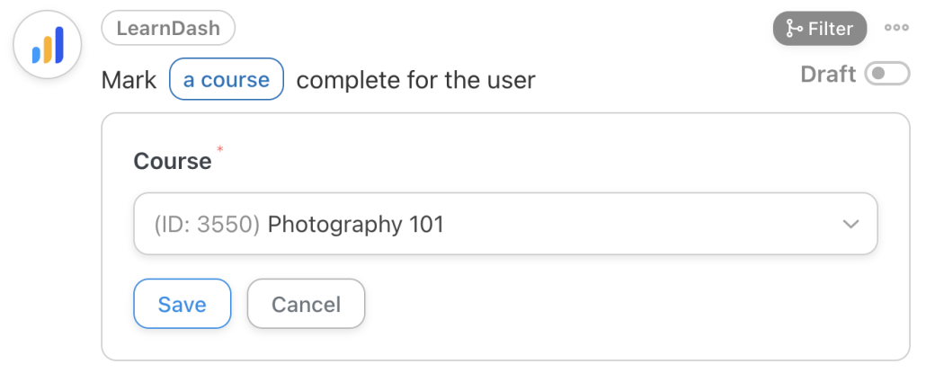926x373 pixels.
Task: Click the LearnDash bar-chart logo icon
Action: coord(48,45)
